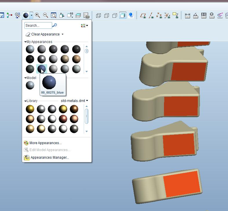Screen dimensions: 228x211
Task: Click Clear Appearance
Action: (x=45, y=34)
